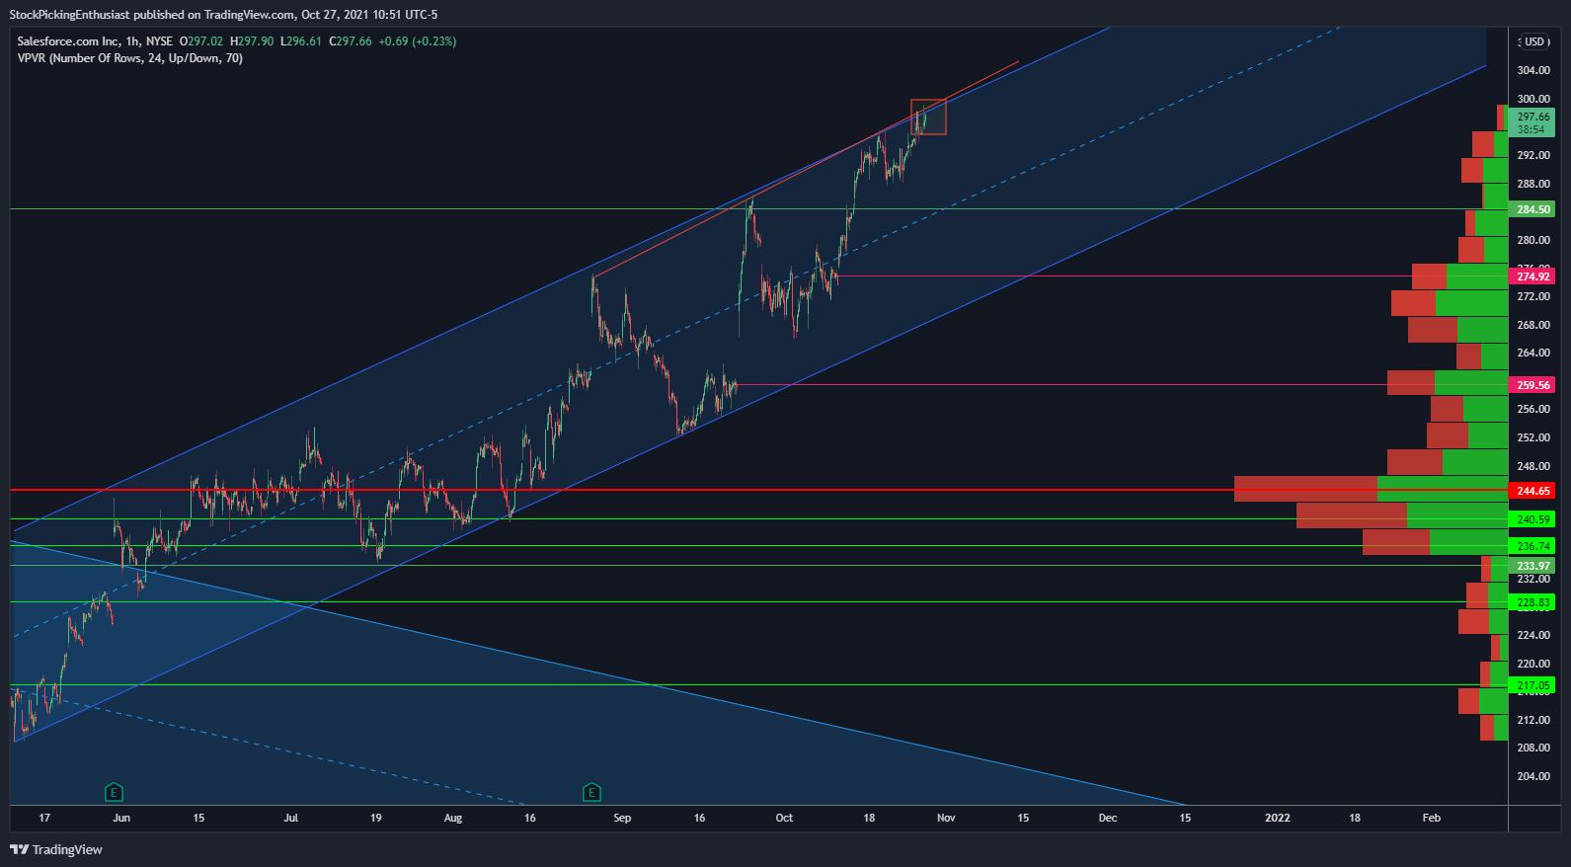This screenshot has height=867, width=1571.
Task: Click the 'Jun' label on time axis
Action: (x=121, y=818)
